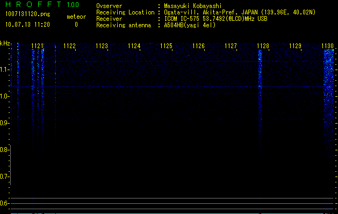
Task: Click the Receiving Location label
Action: point(125,12)
